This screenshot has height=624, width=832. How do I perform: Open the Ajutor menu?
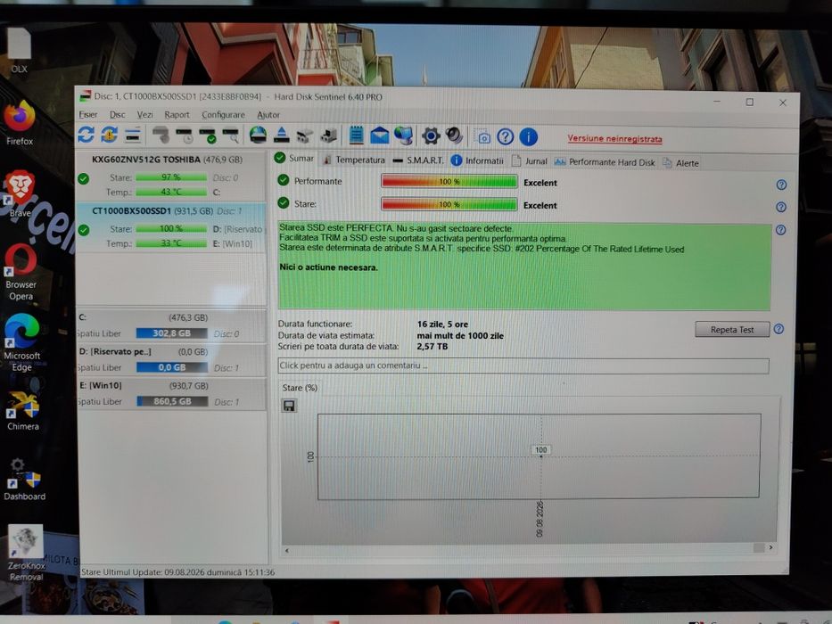[268, 115]
